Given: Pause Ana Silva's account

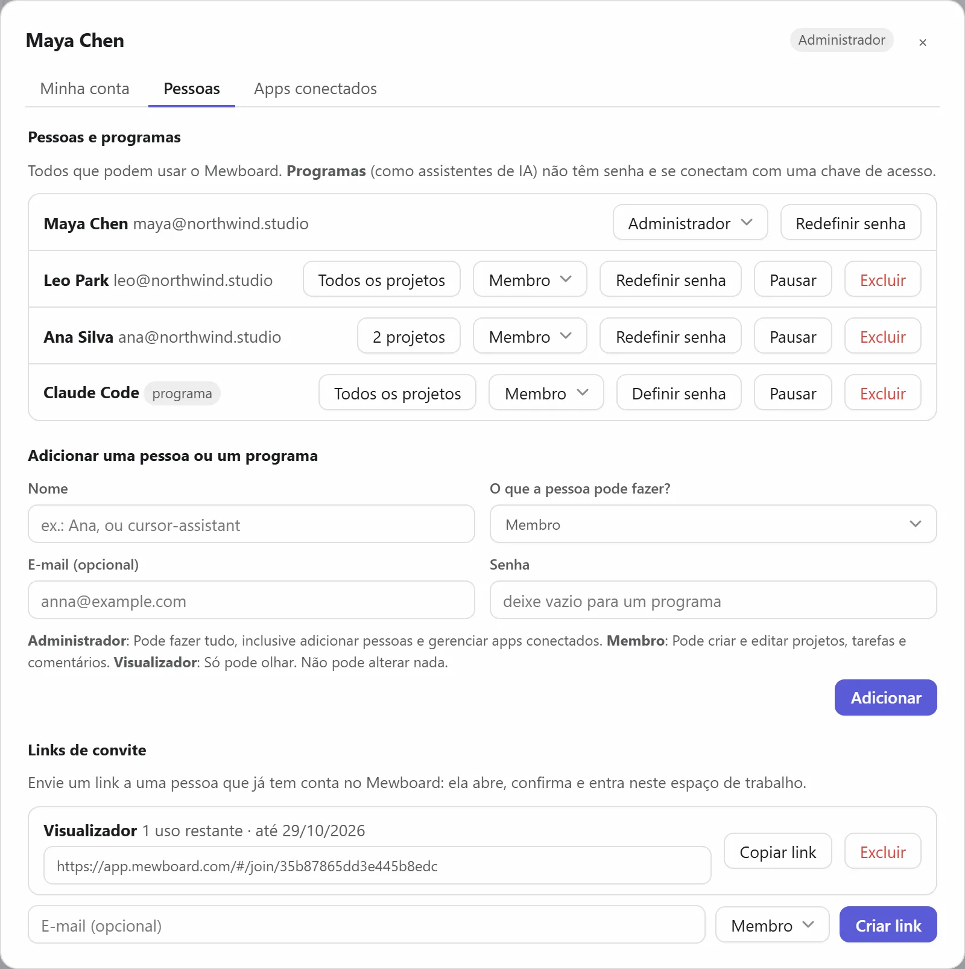Looking at the screenshot, I should coord(793,336).
